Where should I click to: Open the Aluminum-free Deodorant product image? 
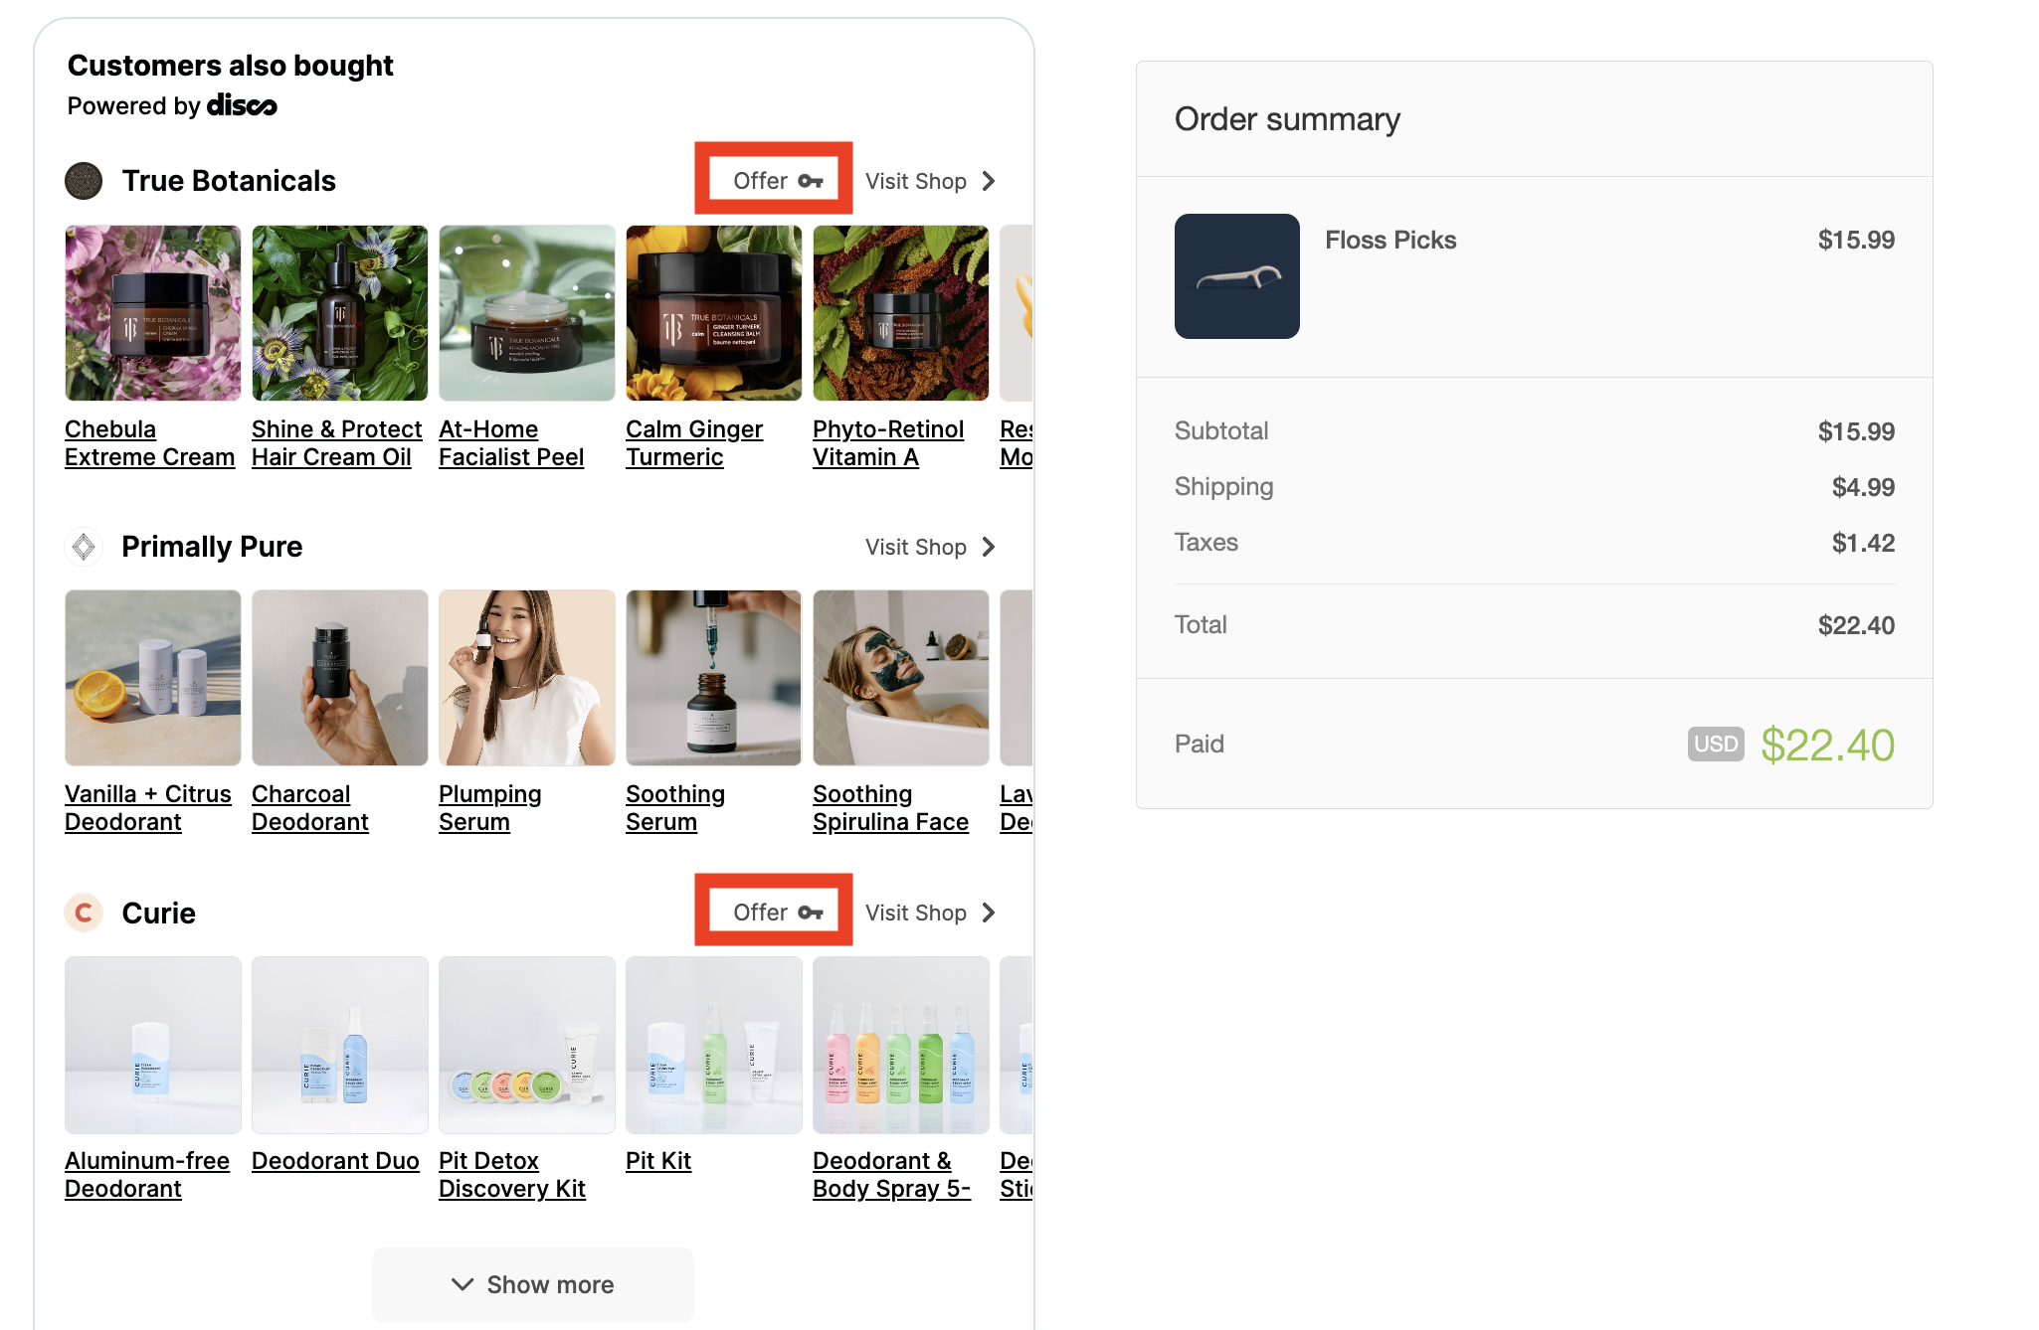[153, 1045]
